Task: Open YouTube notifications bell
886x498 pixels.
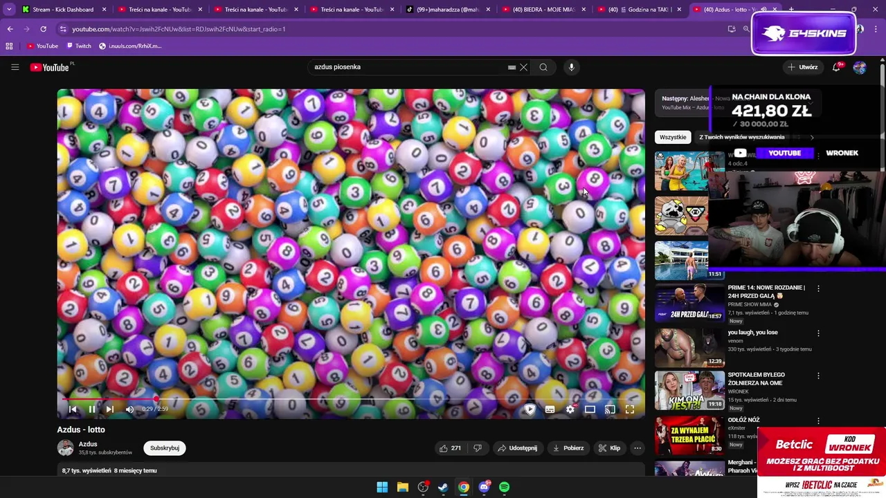Action: 837,67
